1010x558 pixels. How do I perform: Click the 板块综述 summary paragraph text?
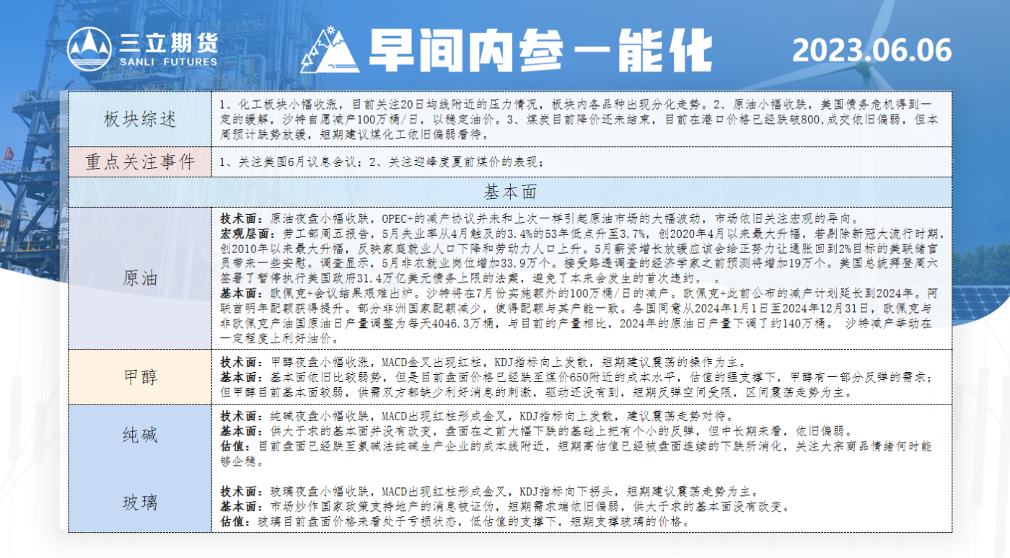[577, 119]
